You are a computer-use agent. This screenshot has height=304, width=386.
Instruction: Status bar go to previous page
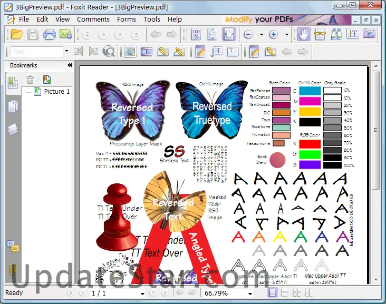click(x=83, y=293)
